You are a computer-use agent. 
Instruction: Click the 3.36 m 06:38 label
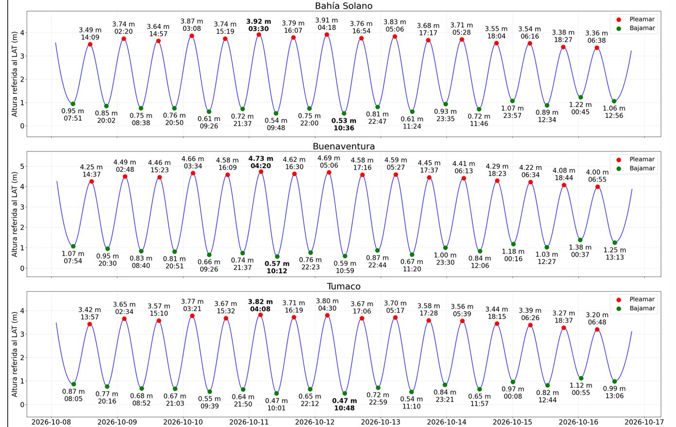pos(596,37)
